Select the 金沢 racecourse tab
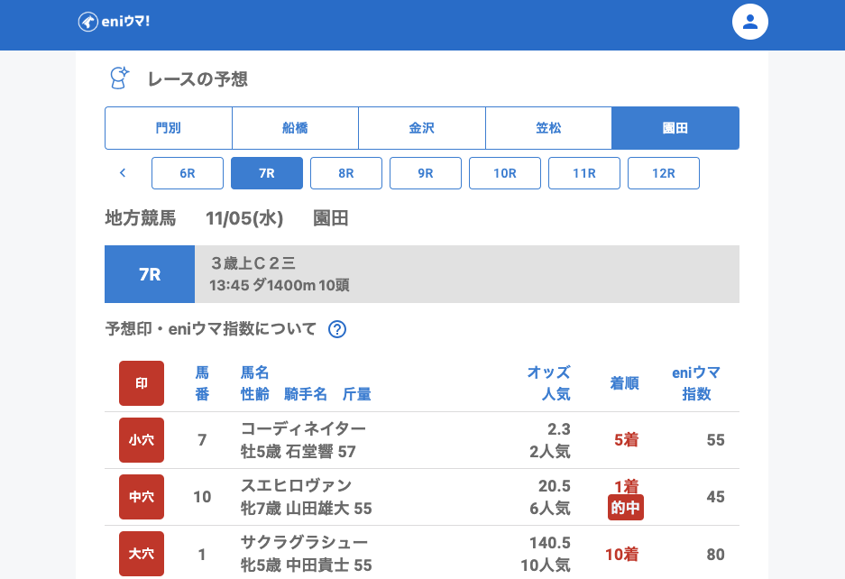The image size is (845, 579). pyautogui.click(x=422, y=128)
